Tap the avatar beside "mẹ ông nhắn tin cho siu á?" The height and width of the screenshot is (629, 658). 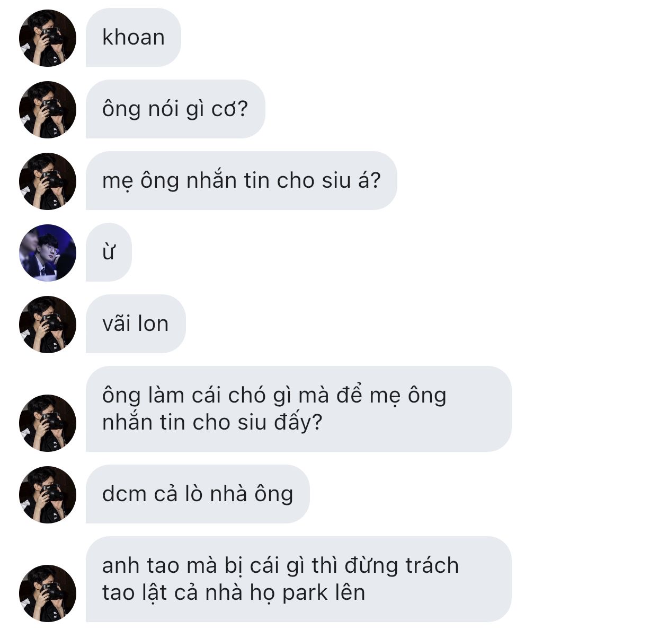[48, 181]
